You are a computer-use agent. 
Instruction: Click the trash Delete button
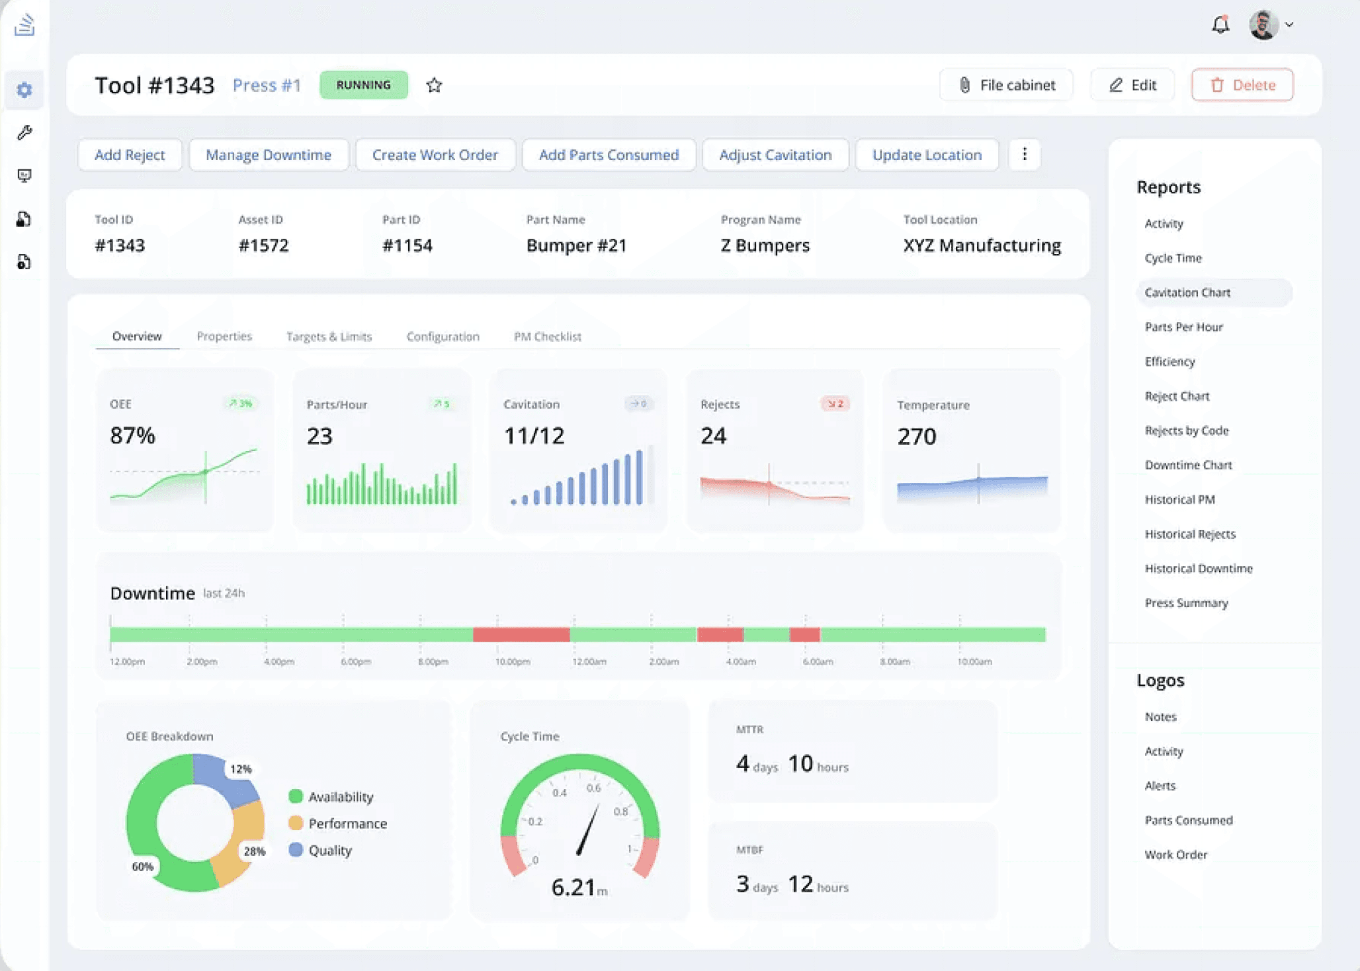coord(1242,85)
